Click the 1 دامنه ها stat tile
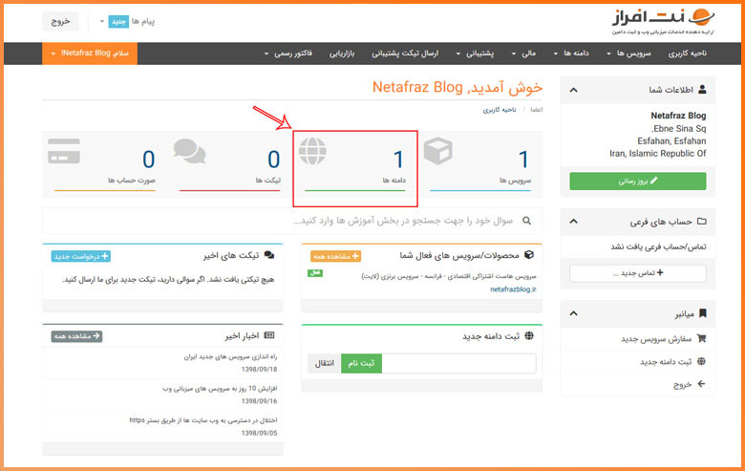 [355, 166]
